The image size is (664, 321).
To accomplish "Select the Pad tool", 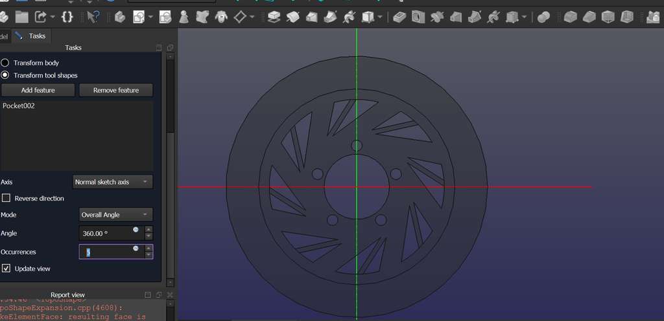I will 274,17.
